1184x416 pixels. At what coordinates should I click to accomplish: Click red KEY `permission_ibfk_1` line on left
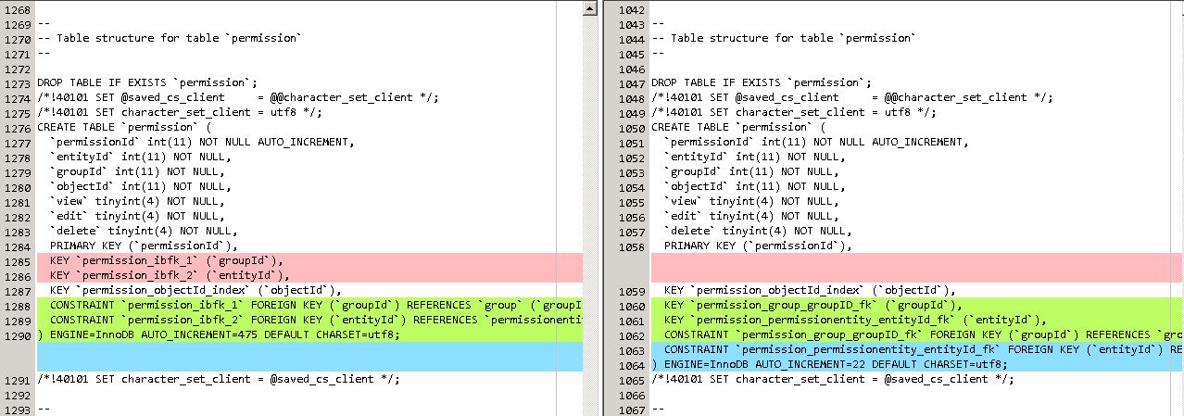(x=167, y=261)
